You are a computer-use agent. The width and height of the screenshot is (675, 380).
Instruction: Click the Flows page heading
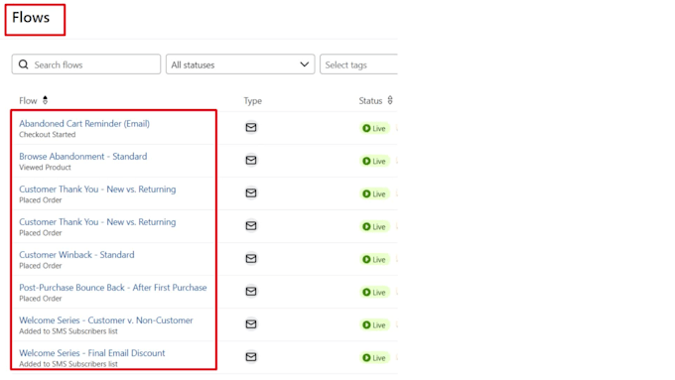(31, 18)
